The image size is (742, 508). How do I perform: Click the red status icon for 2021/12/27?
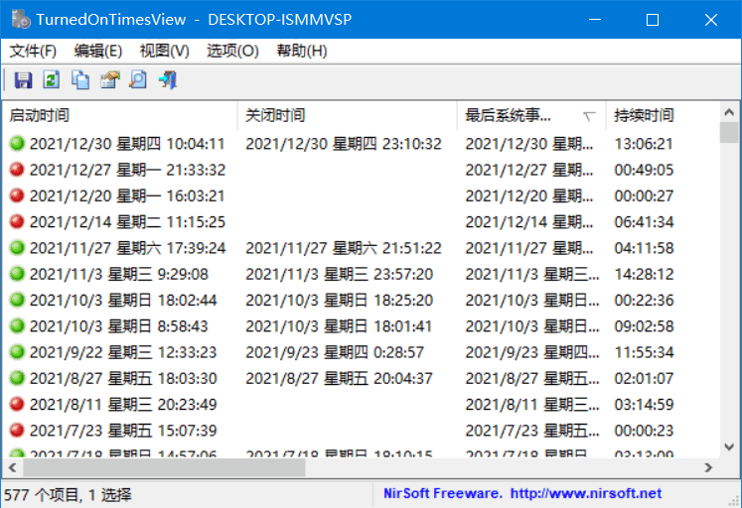(17, 170)
